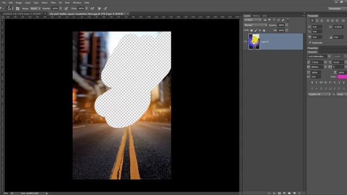Expand the Opacity slider arrow in options bar

pos(60,9)
